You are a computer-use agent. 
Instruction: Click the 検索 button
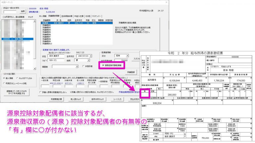[23, 11]
